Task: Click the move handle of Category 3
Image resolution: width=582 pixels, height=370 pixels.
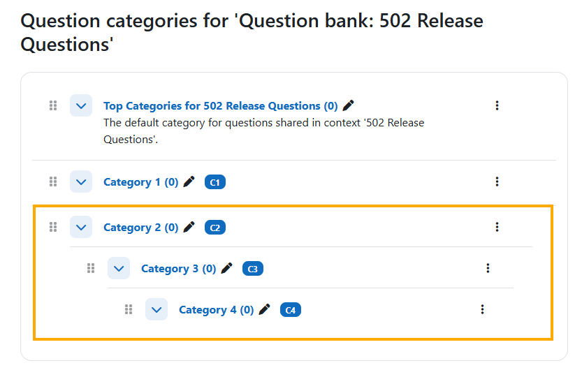Action: pyautogui.click(x=91, y=268)
